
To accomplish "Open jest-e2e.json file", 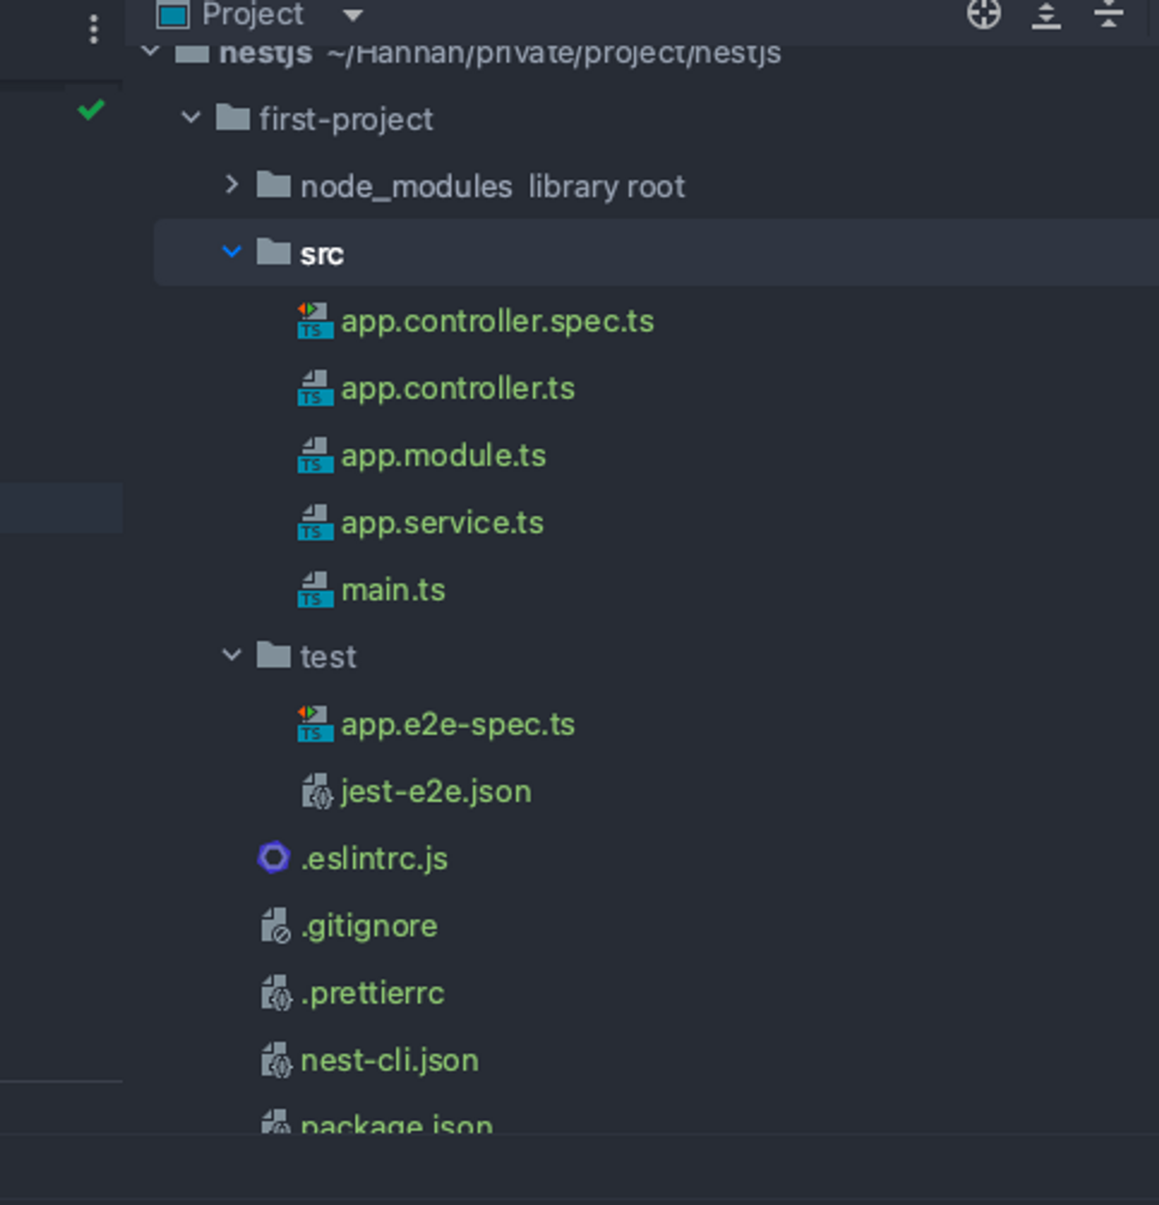I will pos(436,792).
